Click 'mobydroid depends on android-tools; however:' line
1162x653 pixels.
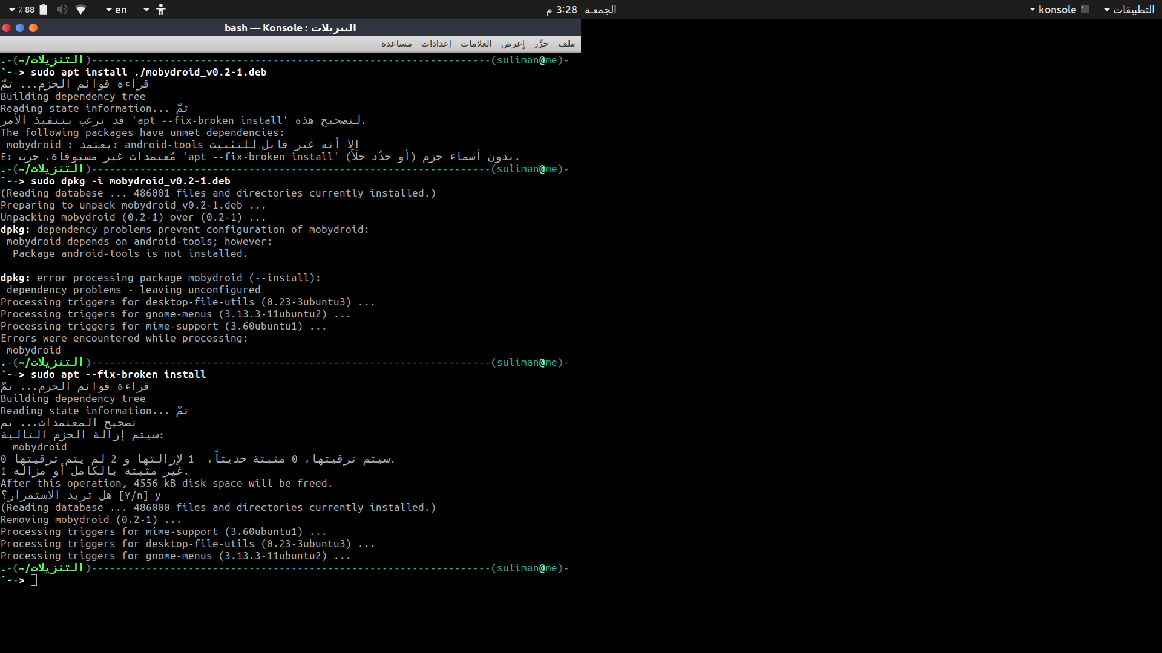click(139, 241)
